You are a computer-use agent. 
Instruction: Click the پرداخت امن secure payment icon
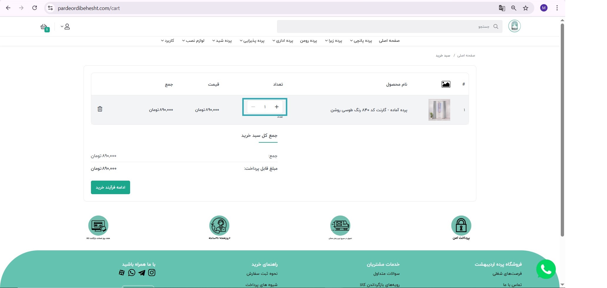(x=461, y=226)
